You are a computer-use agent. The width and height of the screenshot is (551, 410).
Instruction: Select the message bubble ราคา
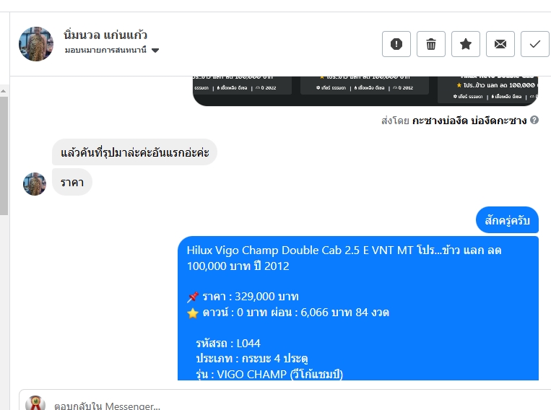tap(72, 183)
